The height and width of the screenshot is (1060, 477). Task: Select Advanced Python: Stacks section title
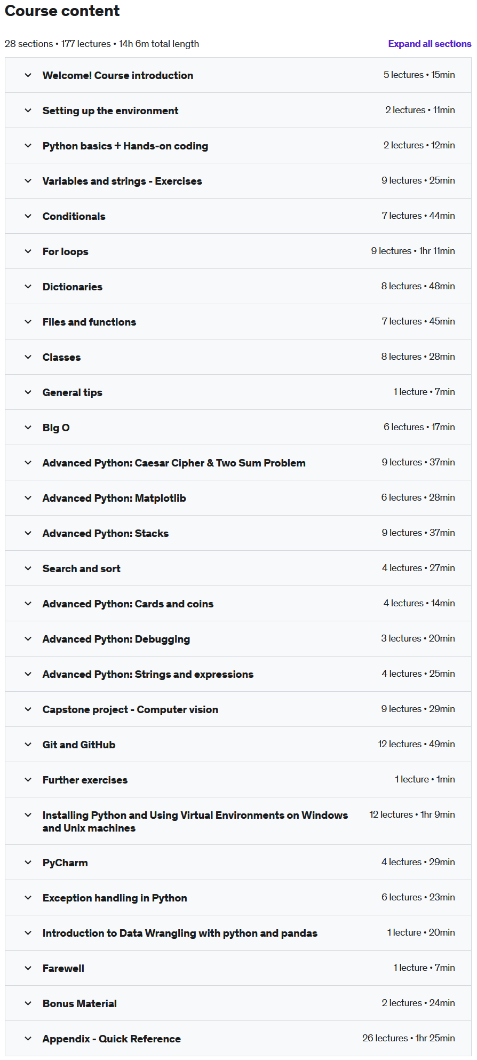coord(106,533)
